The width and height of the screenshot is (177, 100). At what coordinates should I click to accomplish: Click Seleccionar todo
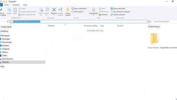click(118, 9)
